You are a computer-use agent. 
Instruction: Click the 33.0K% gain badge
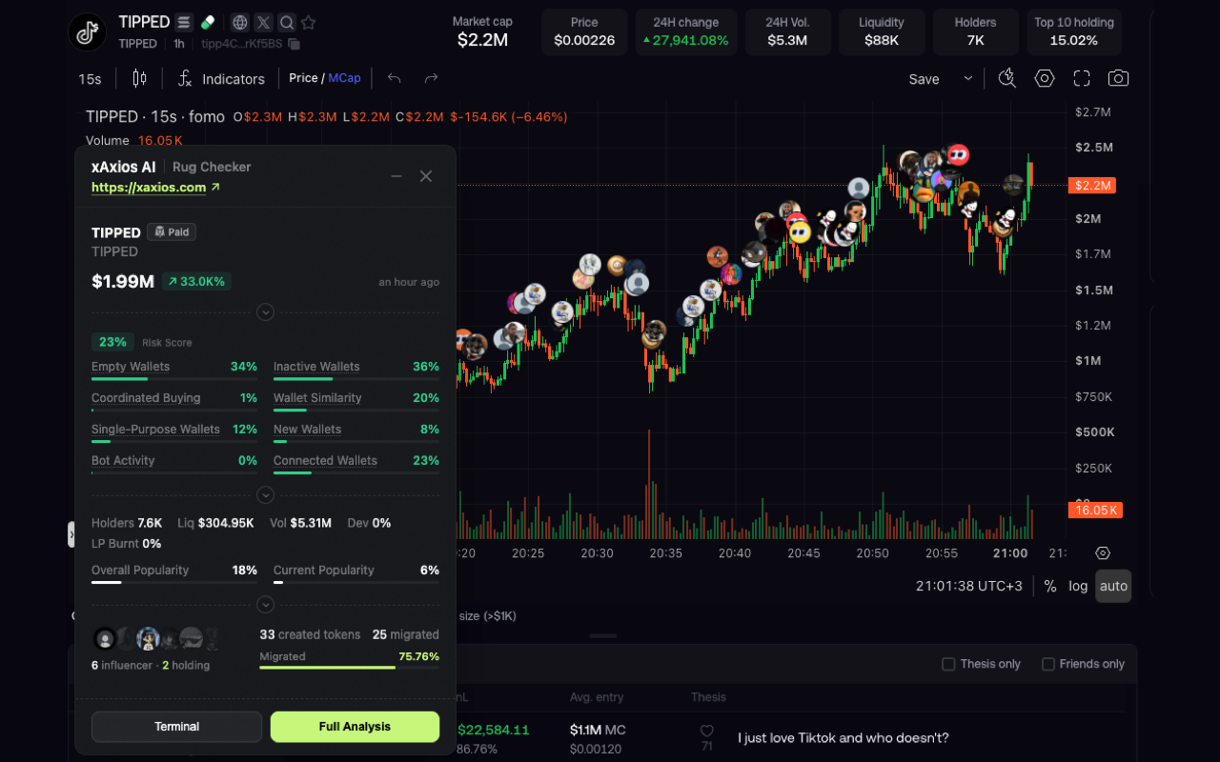(196, 281)
